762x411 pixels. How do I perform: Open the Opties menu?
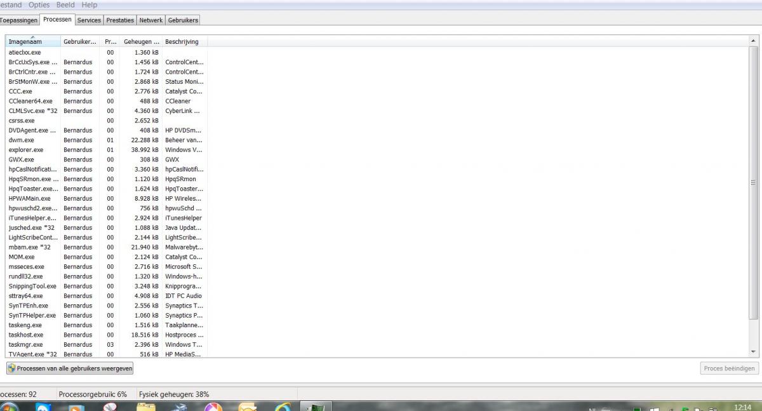40,4
